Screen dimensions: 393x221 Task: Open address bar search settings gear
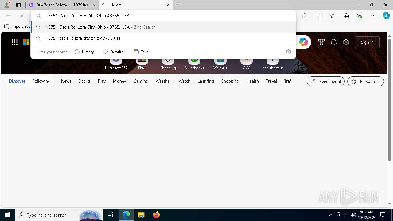pyautogui.click(x=288, y=52)
